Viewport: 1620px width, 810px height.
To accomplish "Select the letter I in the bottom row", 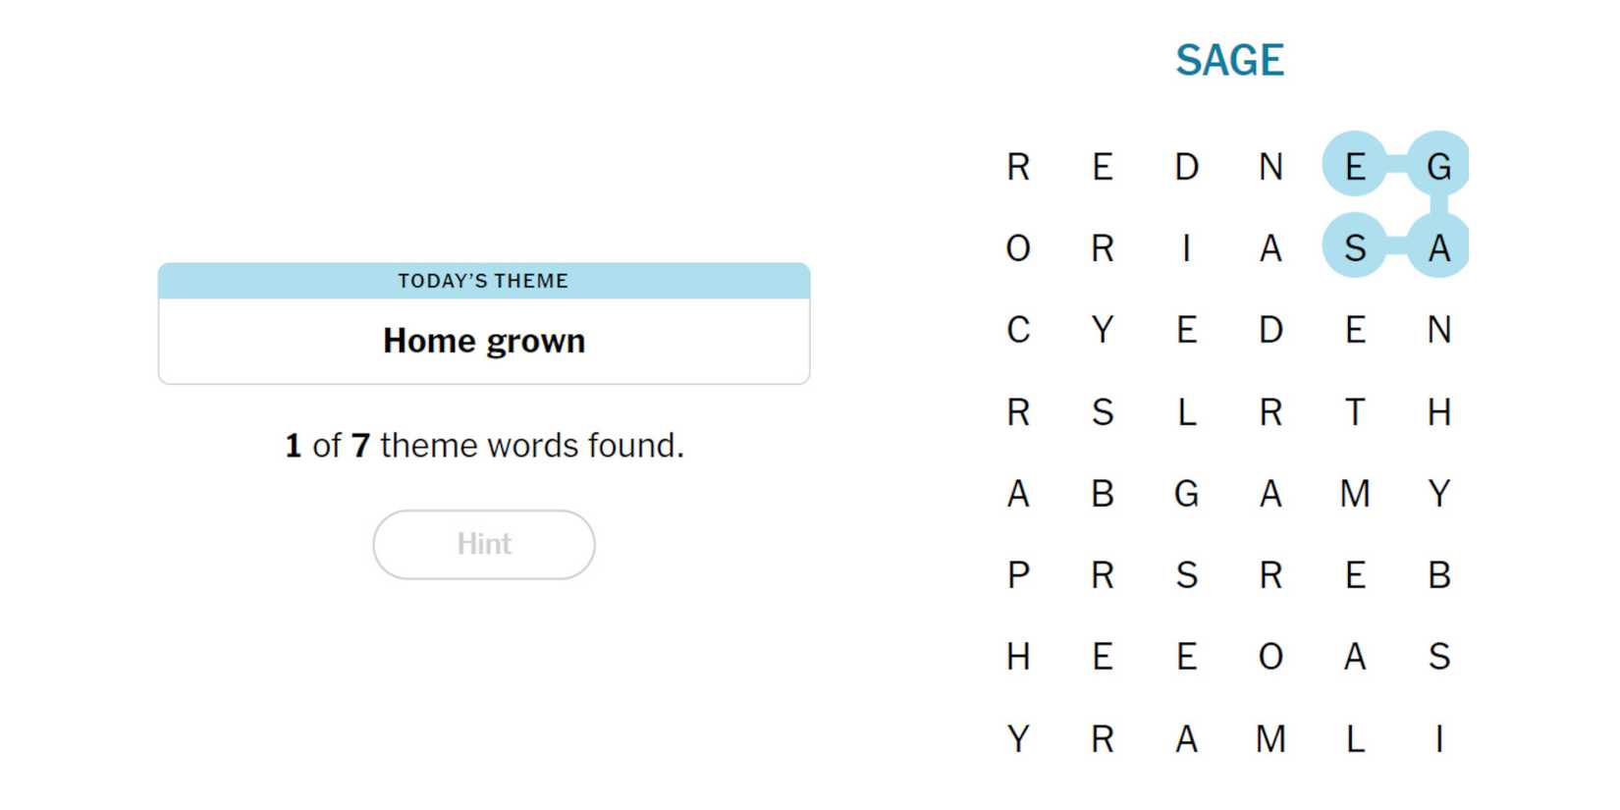I will tap(1438, 738).
